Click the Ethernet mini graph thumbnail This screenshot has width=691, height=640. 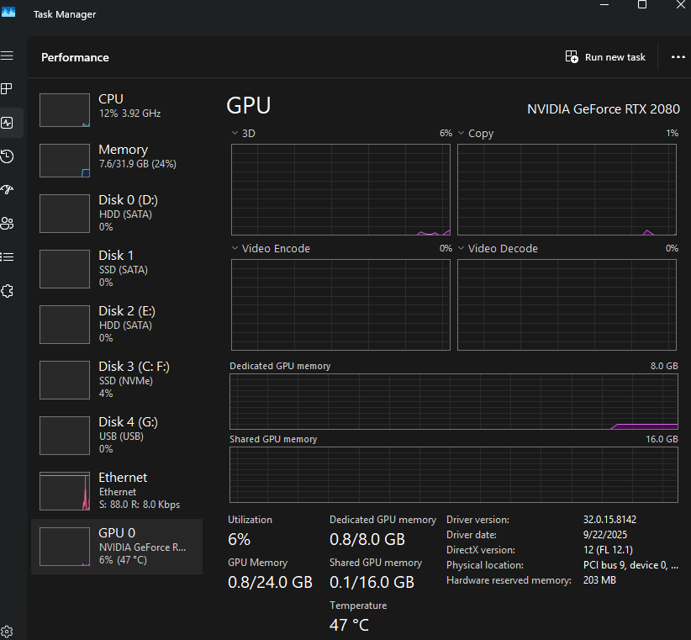[x=65, y=491]
